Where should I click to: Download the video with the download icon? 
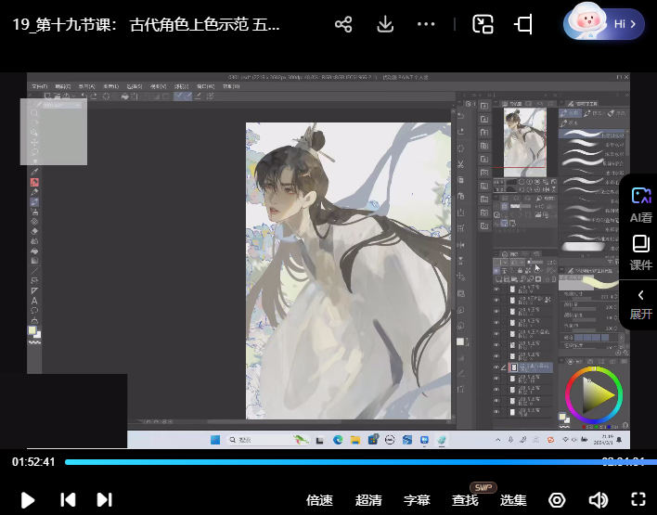point(386,25)
